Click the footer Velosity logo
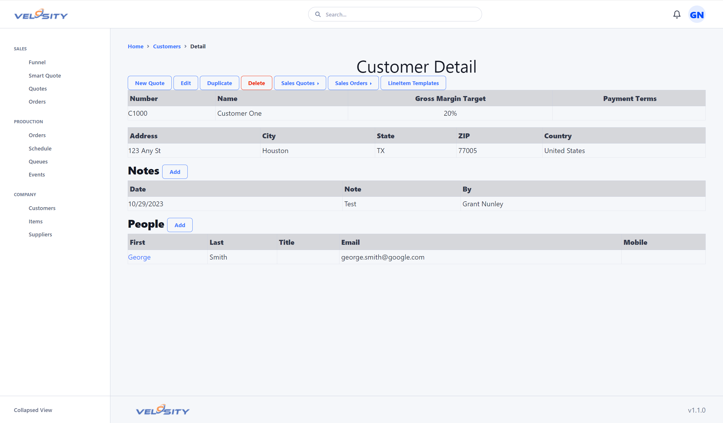 coord(163,410)
